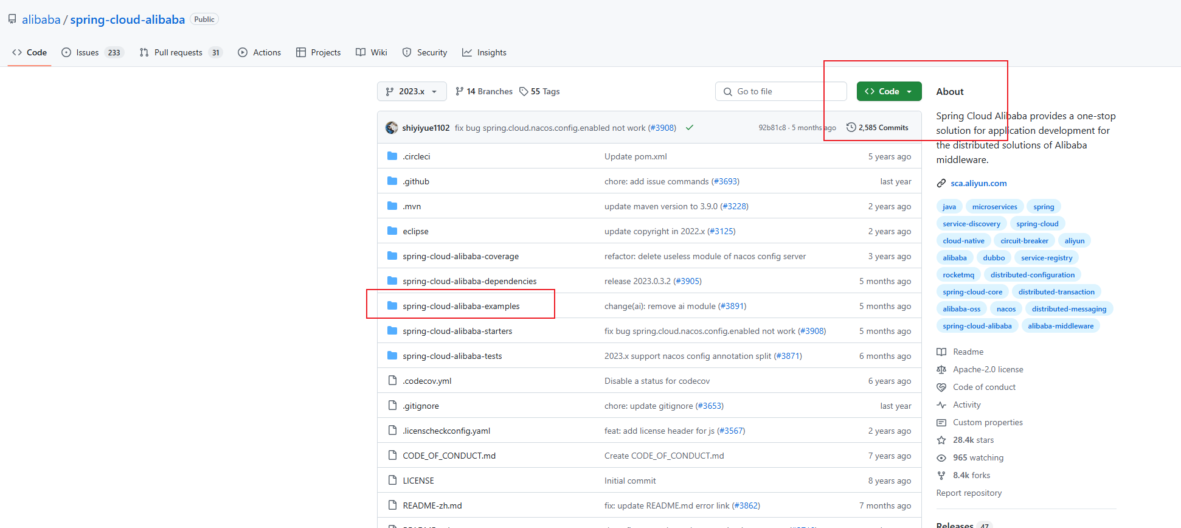
Task: Open commit hash 92b81c8
Action: tap(772, 128)
